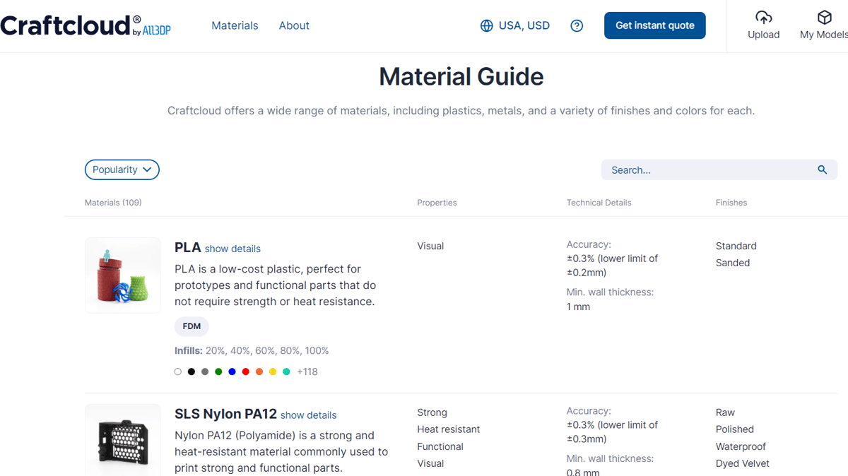Open the USA, USD region selector
Image resolution: width=848 pixels, height=476 pixels.
tap(514, 25)
